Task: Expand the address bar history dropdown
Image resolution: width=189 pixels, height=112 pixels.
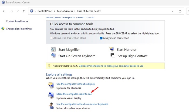Action: pos(172,11)
